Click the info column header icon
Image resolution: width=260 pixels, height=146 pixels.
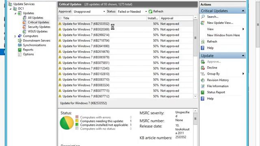pos(60,18)
